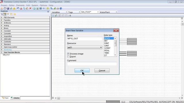Pin the Explorer panel

48,11
